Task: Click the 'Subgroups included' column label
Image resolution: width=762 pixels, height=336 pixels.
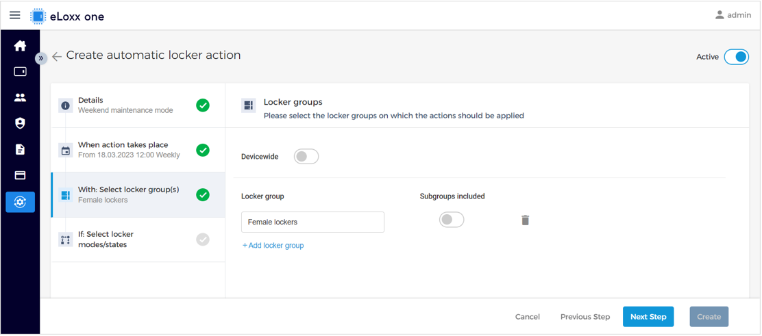Action: click(452, 196)
